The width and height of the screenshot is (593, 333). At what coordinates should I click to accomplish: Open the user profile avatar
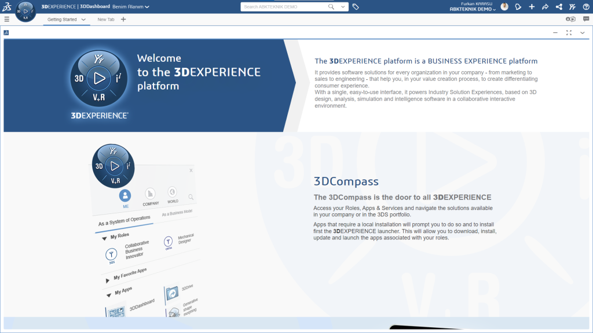point(504,7)
